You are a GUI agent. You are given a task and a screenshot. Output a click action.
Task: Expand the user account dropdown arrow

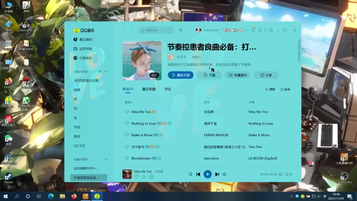point(247,30)
